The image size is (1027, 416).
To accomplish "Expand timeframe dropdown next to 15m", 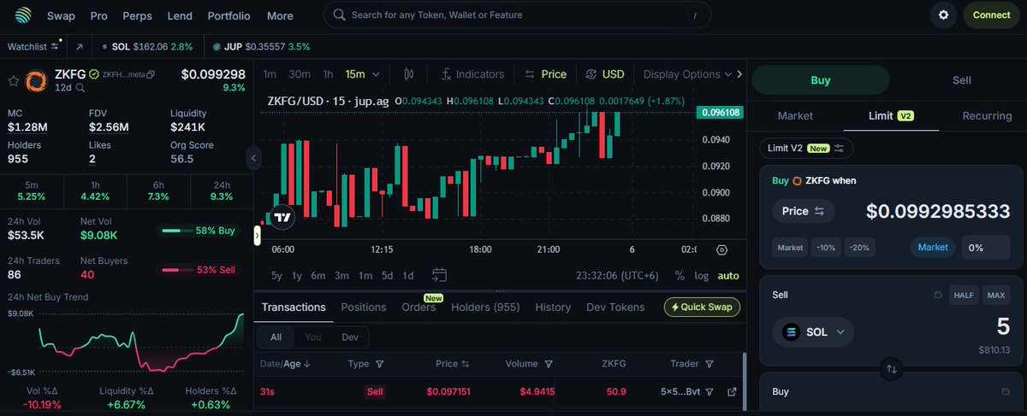I will [x=376, y=74].
